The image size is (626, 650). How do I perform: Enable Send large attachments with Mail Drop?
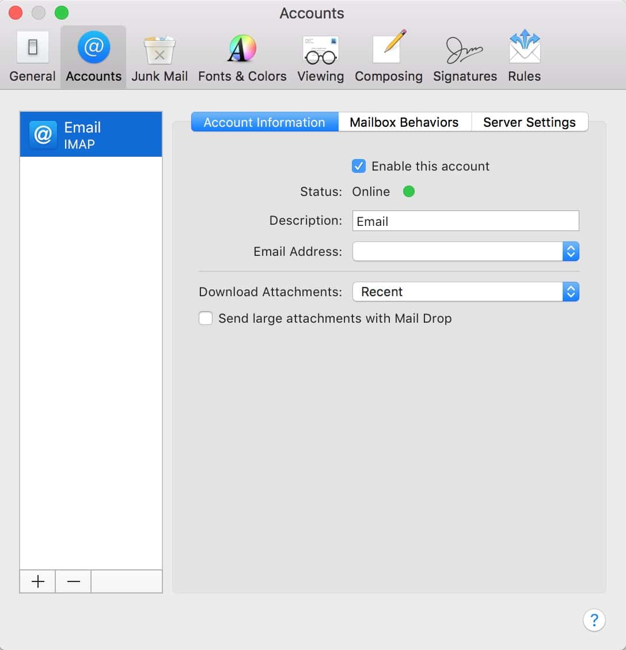(x=206, y=319)
